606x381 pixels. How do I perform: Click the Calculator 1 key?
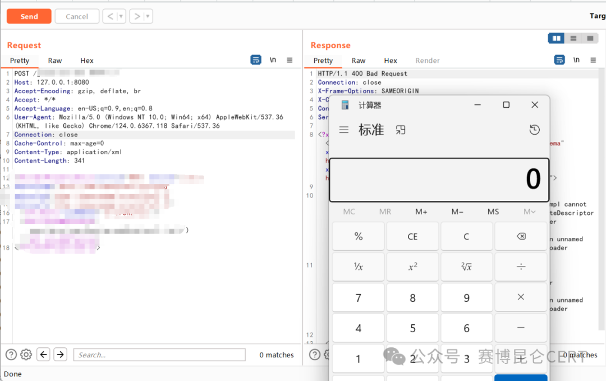[x=358, y=359]
